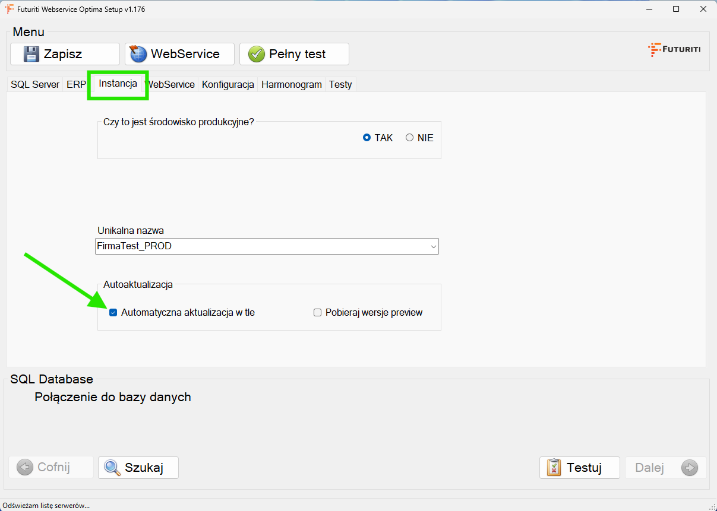Open the Konfiguracja tab
The width and height of the screenshot is (717, 511).
coord(228,85)
